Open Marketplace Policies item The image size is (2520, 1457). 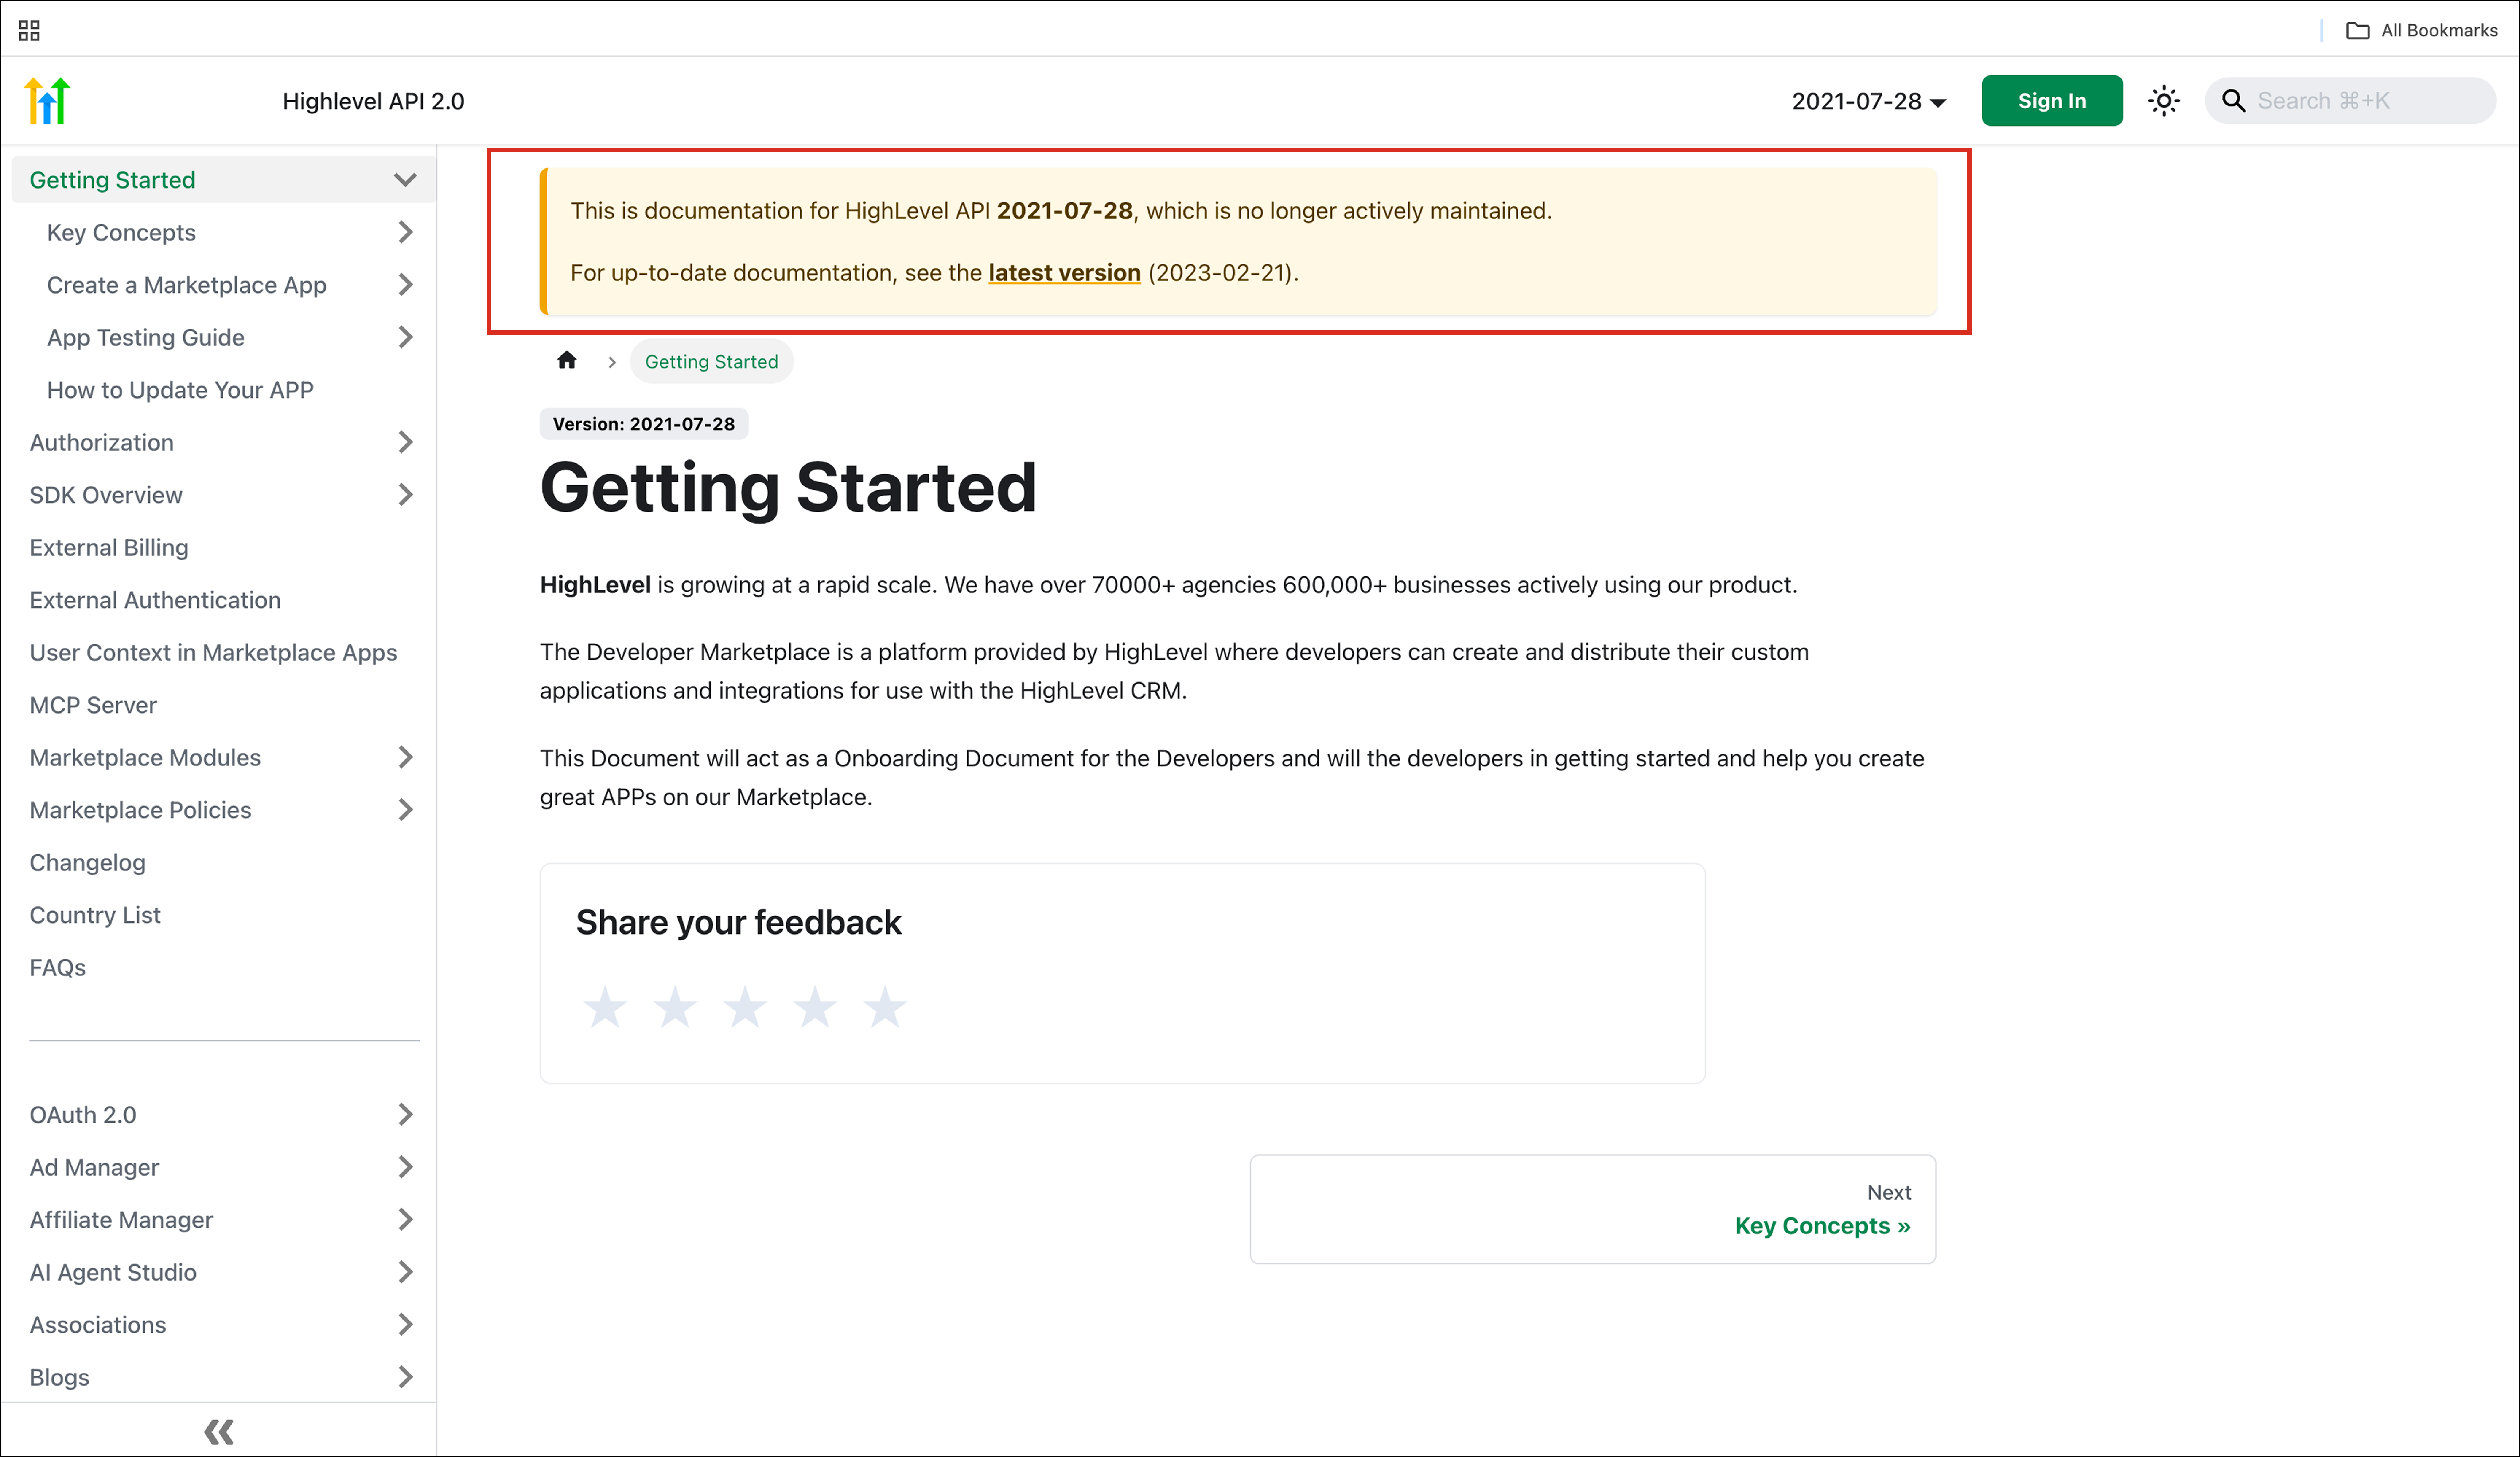coord(140,810)
